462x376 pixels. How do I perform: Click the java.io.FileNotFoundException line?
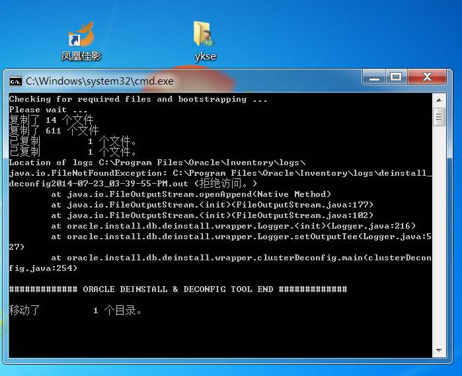220,173
